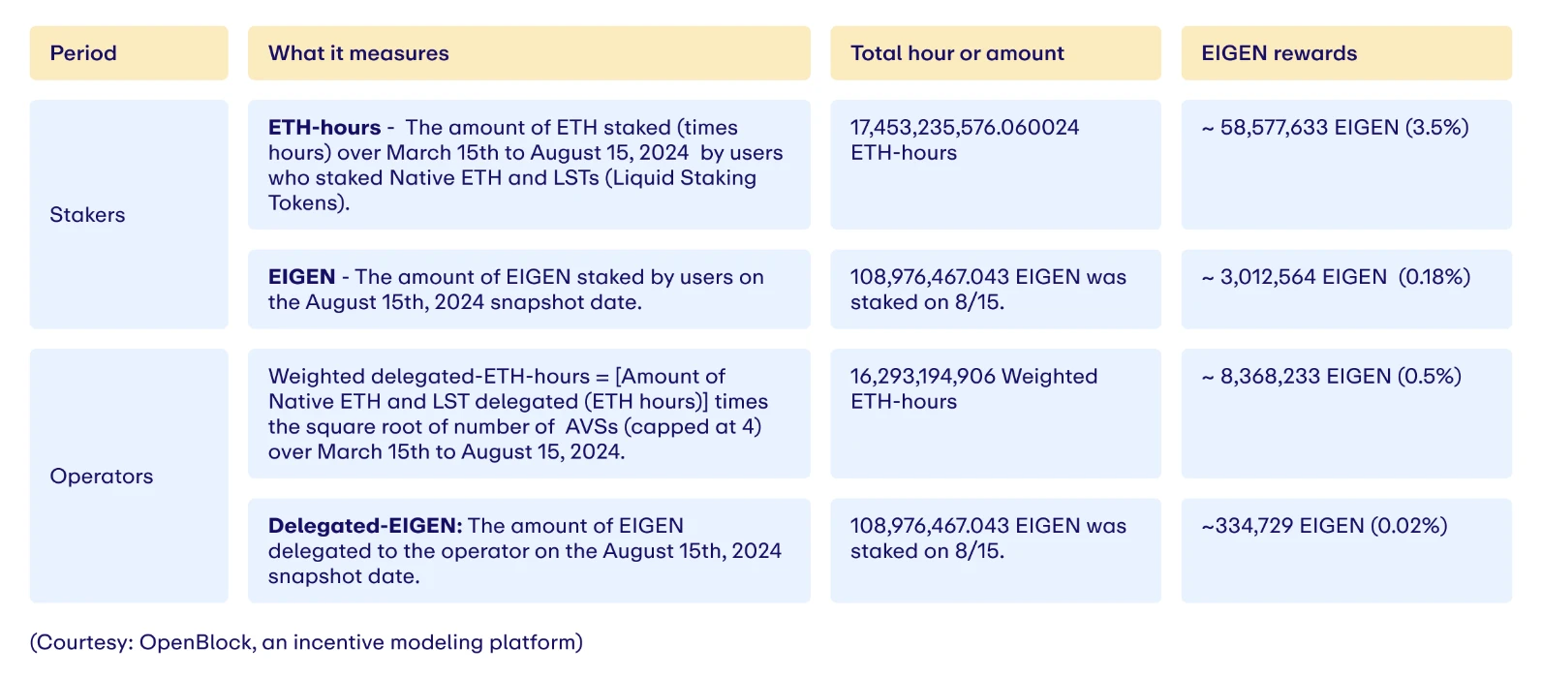Select the 'What it measures' header cell
Screen dimensions: 1542x678
point(358,53)
